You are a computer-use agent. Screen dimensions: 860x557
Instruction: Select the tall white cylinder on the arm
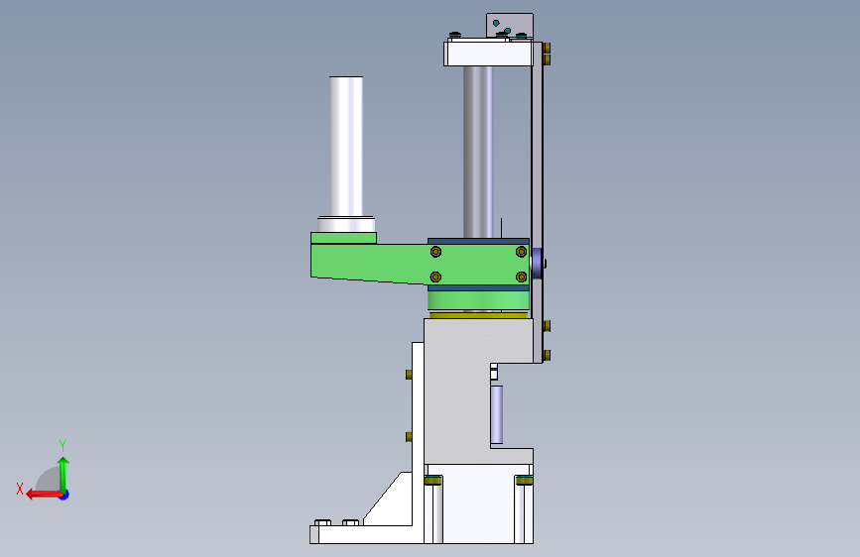346,147
